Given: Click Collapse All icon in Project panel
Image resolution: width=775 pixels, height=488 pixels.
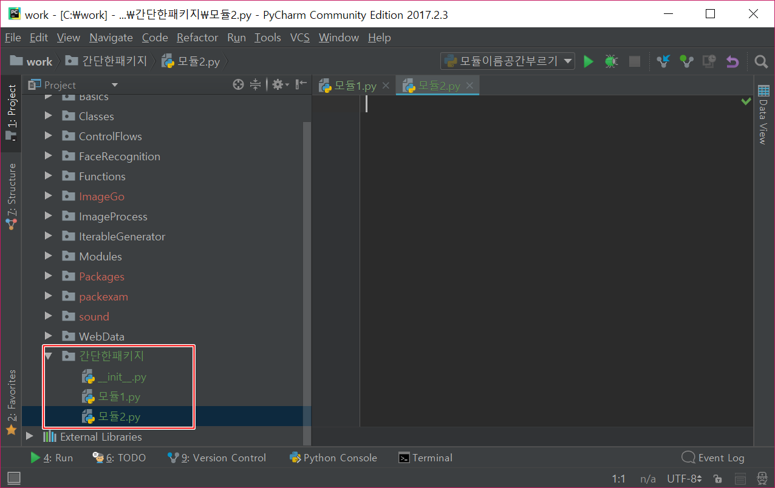Looking at the screenshot, I should pyautogui.click(x=256, y=85).
